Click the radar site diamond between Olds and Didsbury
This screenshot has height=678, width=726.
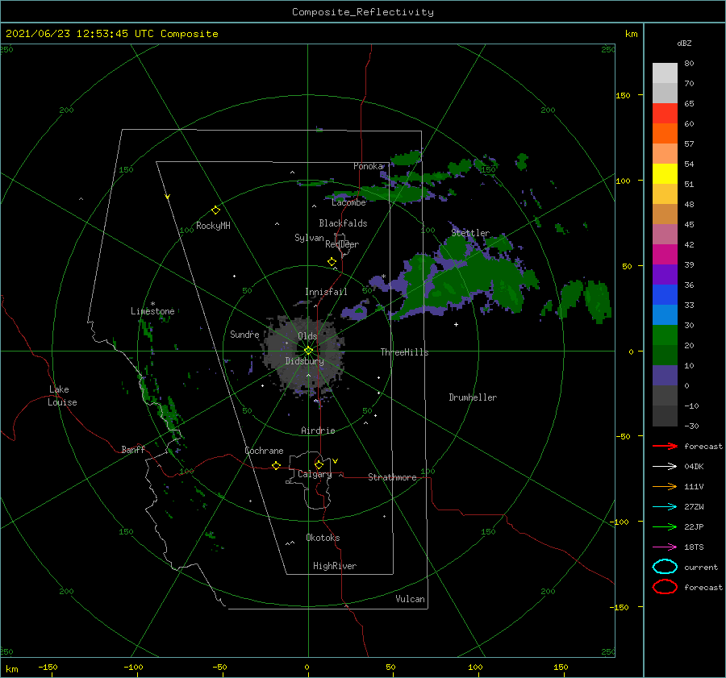pyautogui.click(x=308, y=351)
